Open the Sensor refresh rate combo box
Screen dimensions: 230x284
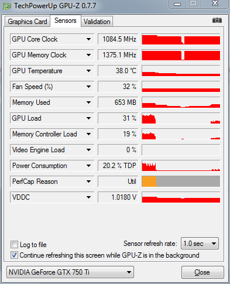[x=200, y=244]
